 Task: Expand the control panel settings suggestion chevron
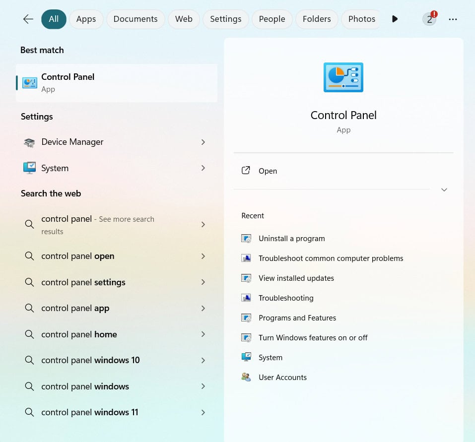click(203, 282)
